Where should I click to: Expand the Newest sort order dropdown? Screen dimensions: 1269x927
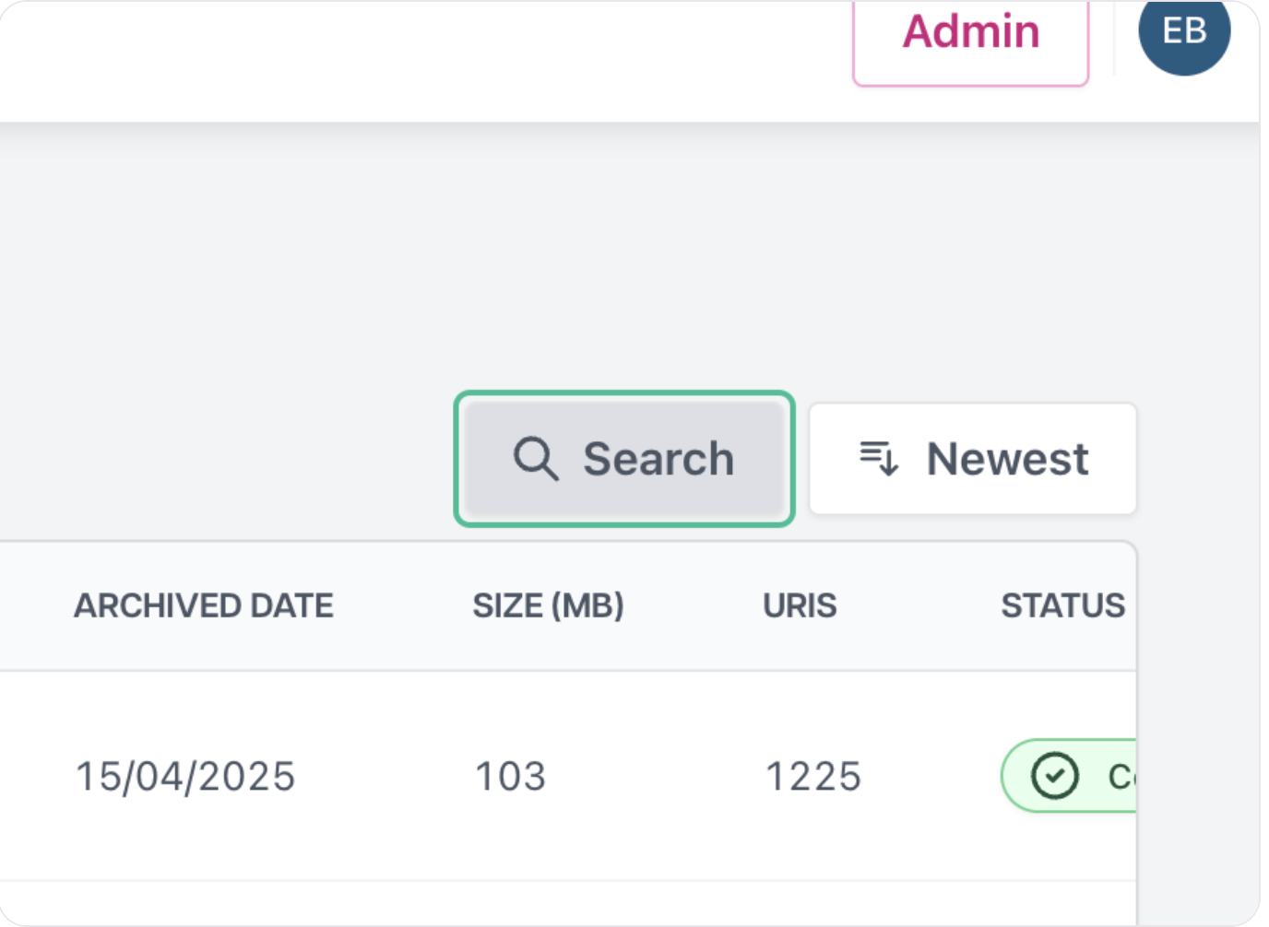[x=973, y=459]
